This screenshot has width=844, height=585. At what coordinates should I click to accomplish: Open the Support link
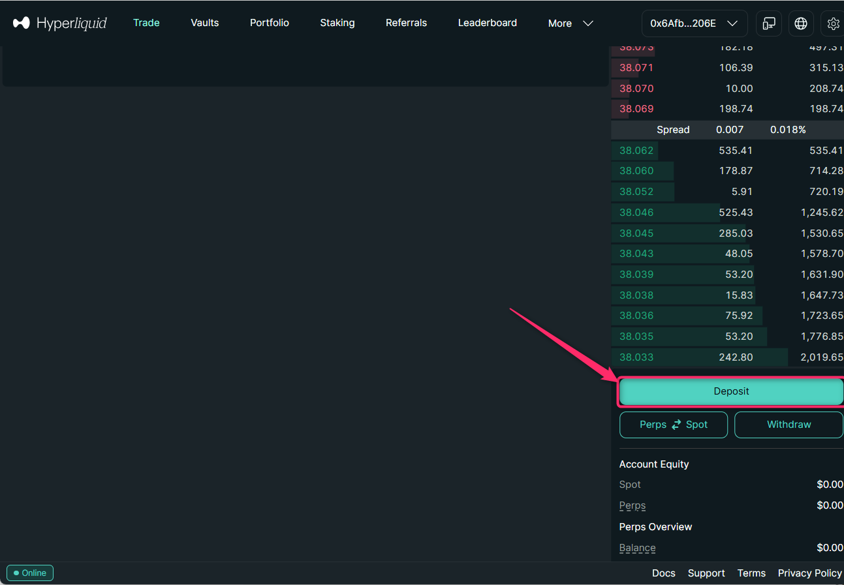706,573
